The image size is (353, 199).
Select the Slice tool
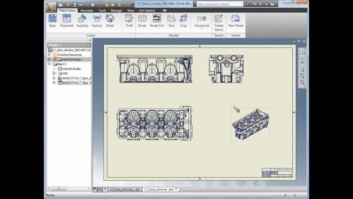pyautogui.click(x=172, y=21)
